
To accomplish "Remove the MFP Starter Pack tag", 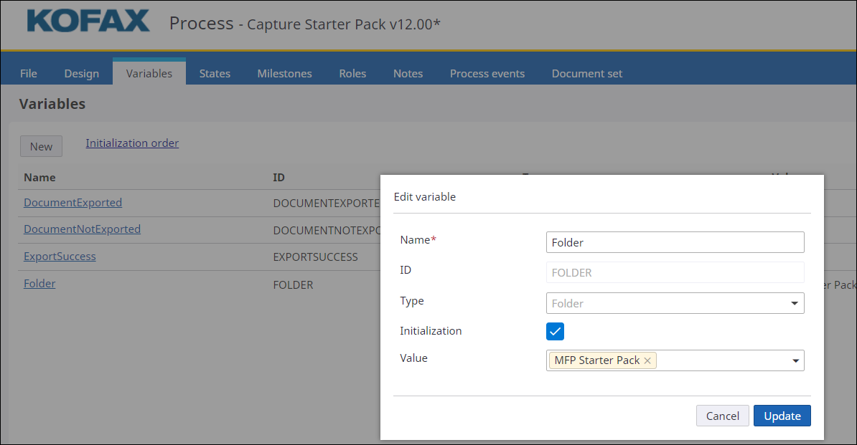I will (x=647, y=361).
